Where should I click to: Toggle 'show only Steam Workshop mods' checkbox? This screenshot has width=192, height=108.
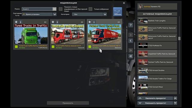click(61, 9)
